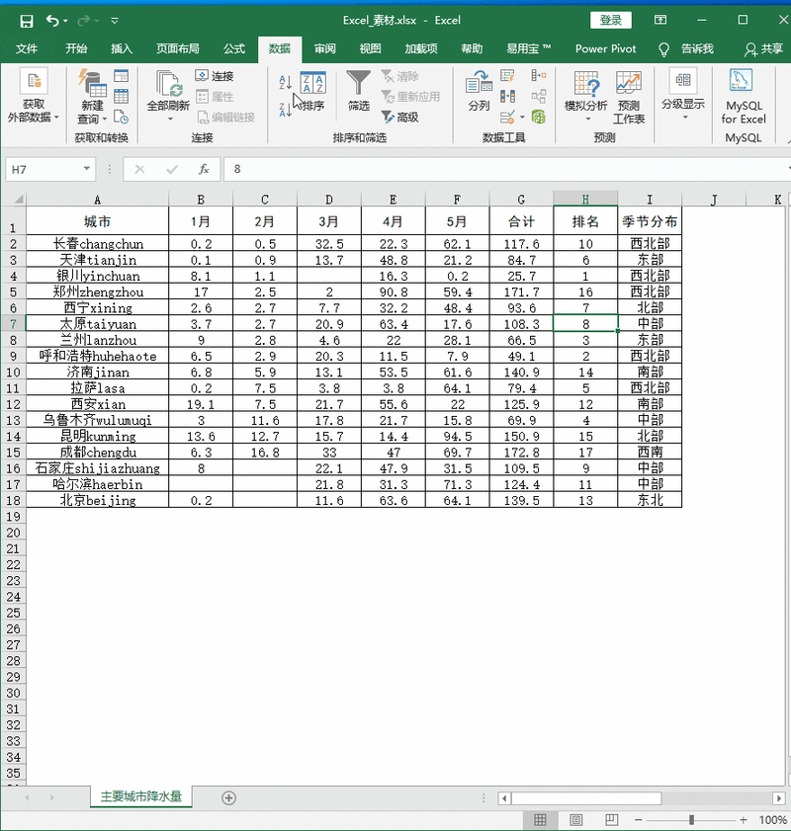Image resolution: width=791 pixels, height=831 pixels.
Task: Click the 登录 (Sign in) button
Action: 611,19
